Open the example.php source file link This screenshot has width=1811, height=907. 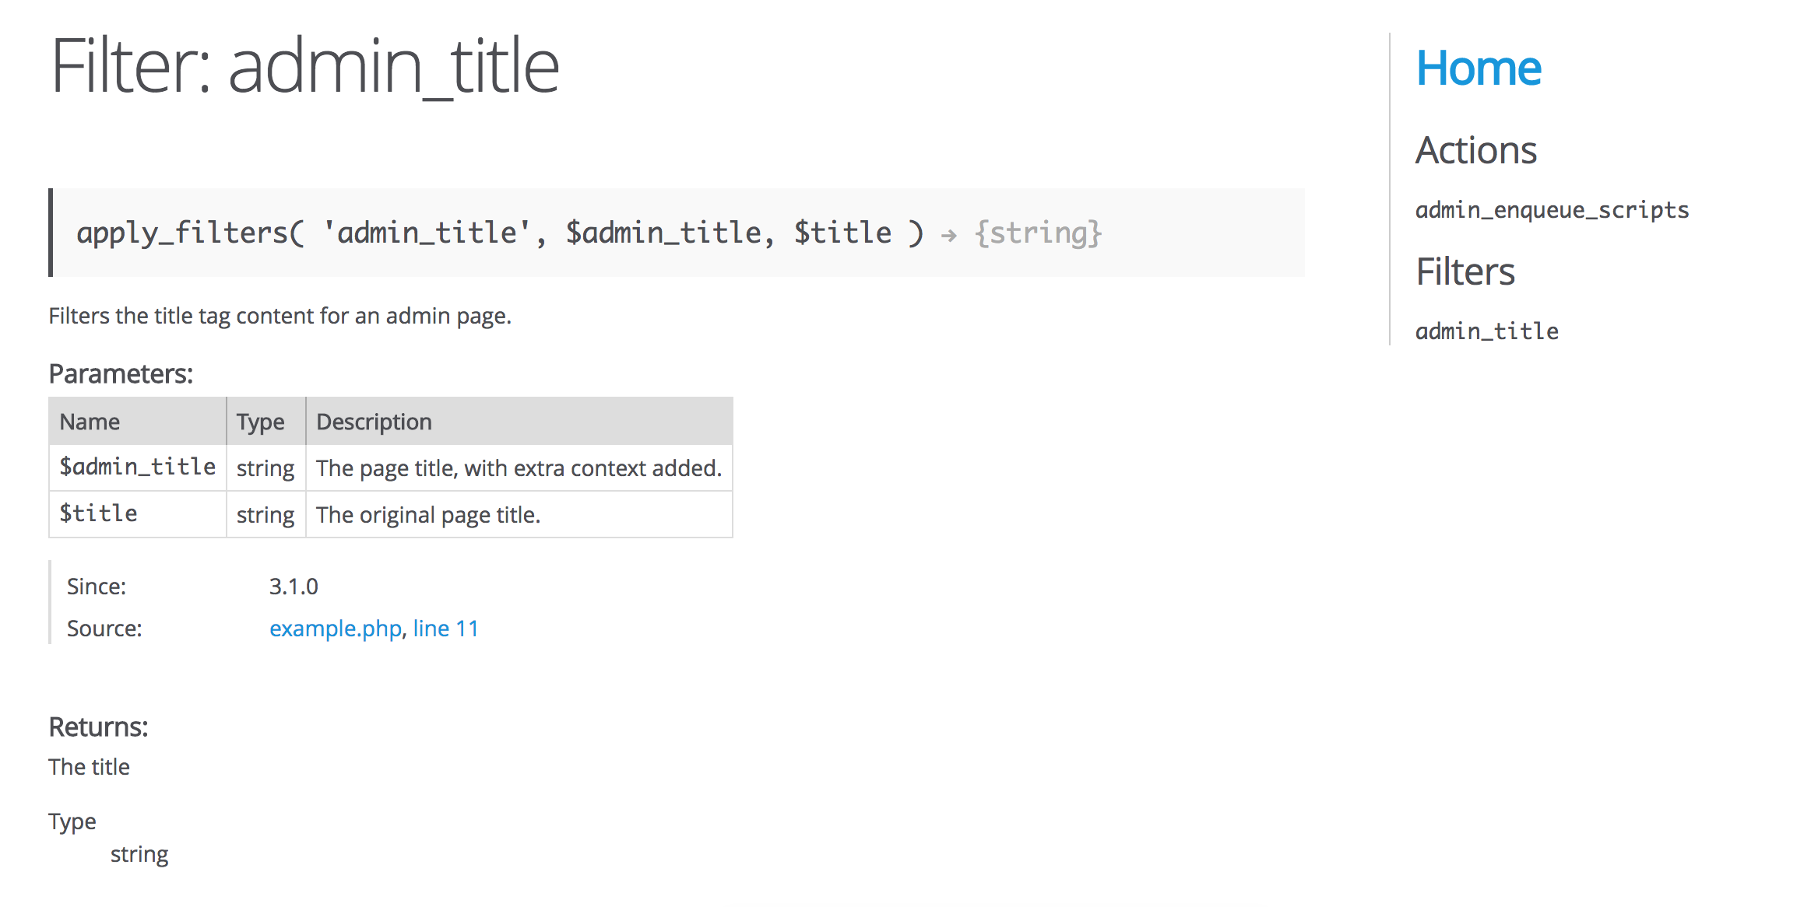[x=336, y=629]
